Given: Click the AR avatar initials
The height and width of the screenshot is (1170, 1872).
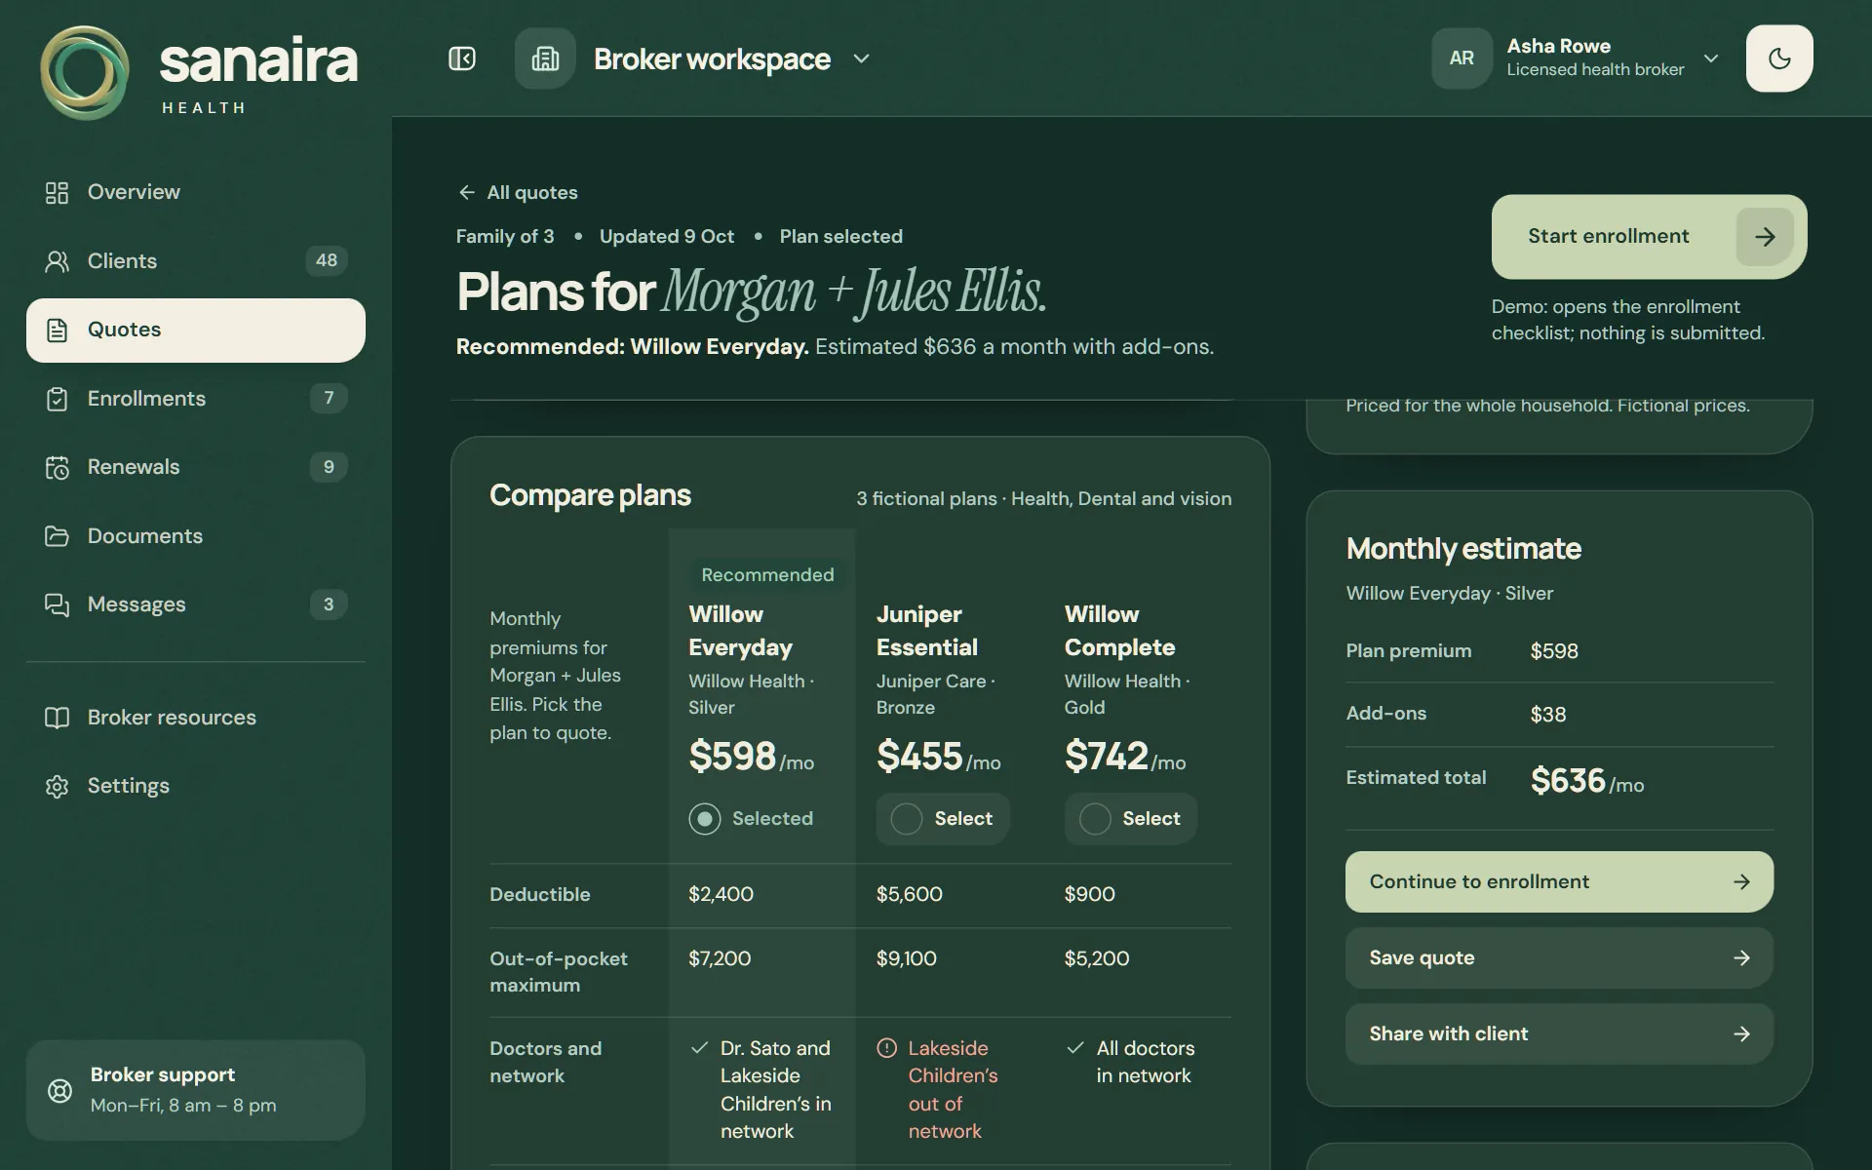Looking at the screenshot, I should pyautogui.click(x=1462, y=58).
